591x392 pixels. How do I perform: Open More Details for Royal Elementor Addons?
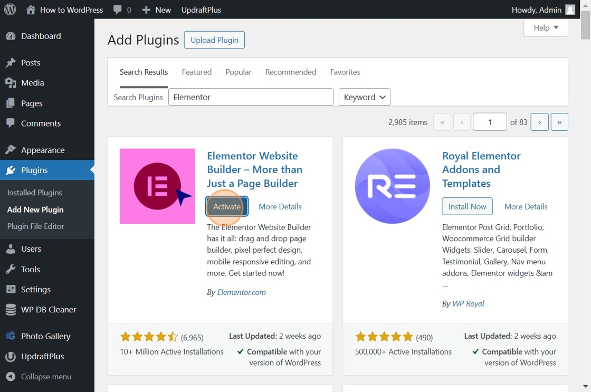tap(526, 207)
